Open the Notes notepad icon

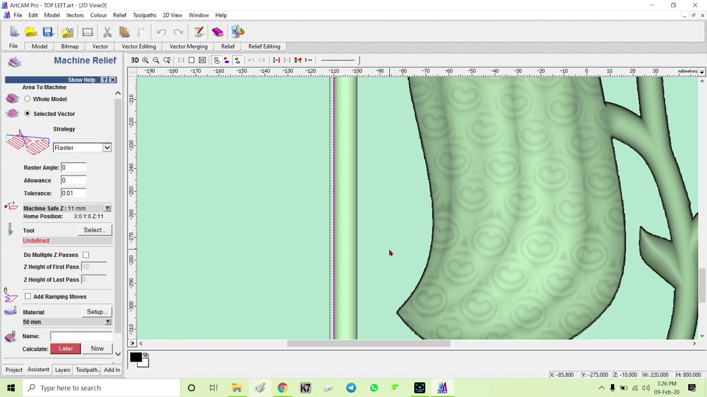point(199,32)
